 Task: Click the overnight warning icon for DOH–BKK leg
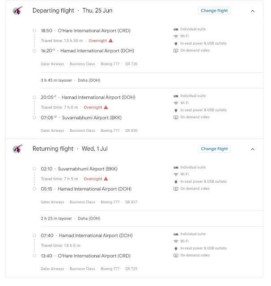click(x=106, y=107)
